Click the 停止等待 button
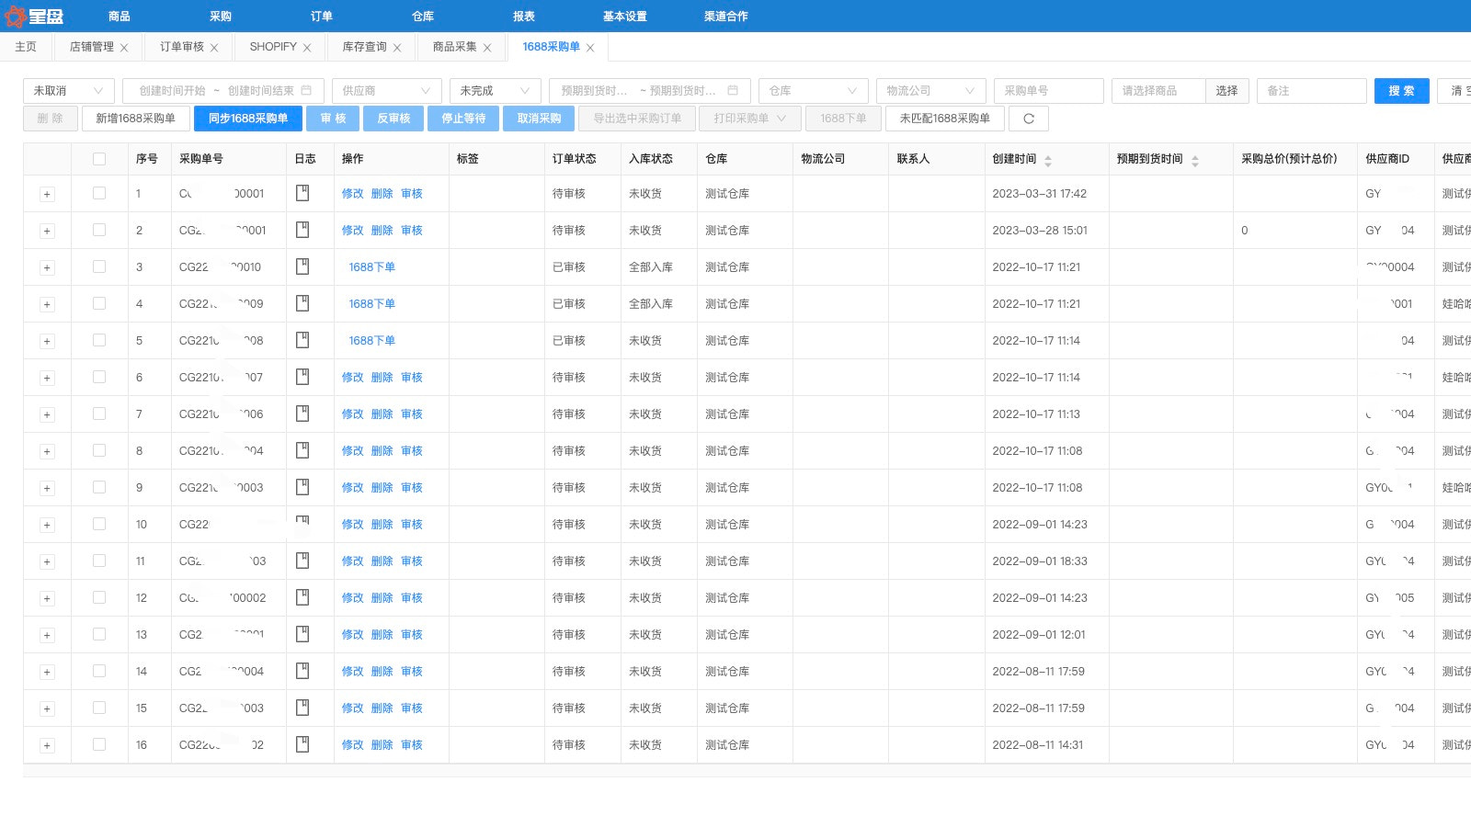 click(x=463, y=119)
